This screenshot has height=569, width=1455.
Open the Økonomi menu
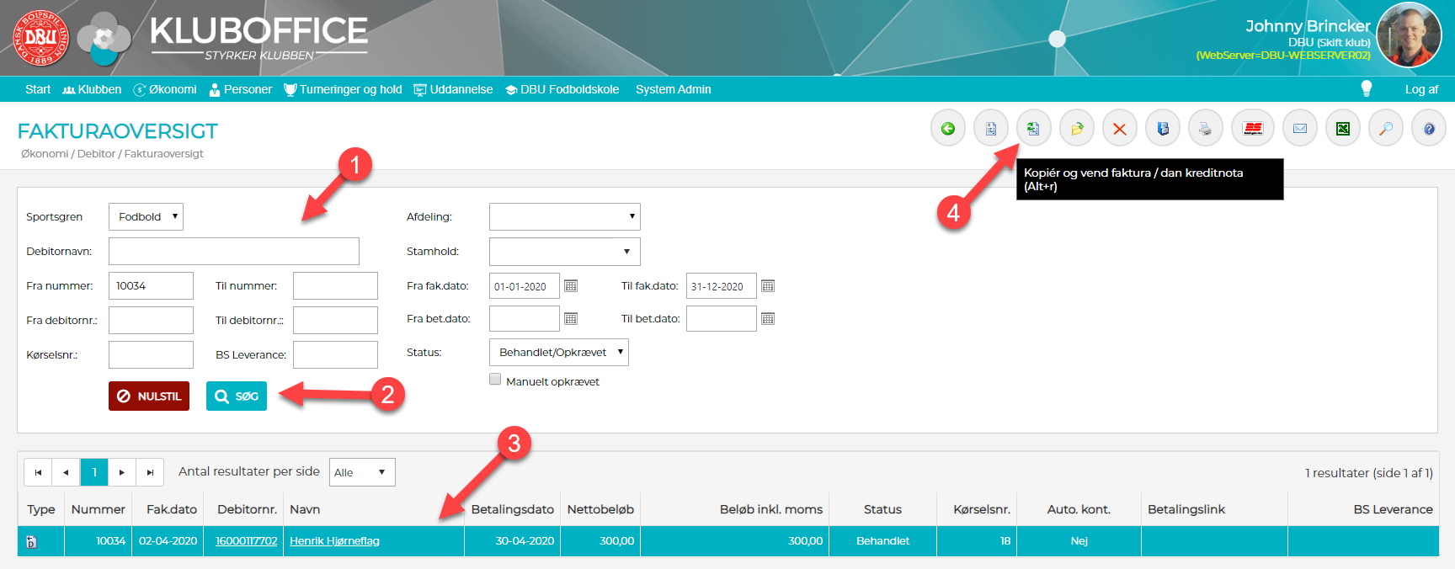[165, 89]
